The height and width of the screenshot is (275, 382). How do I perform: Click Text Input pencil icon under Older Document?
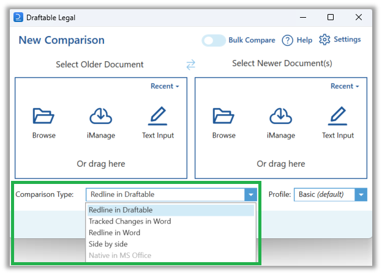(x=158, y=116)
